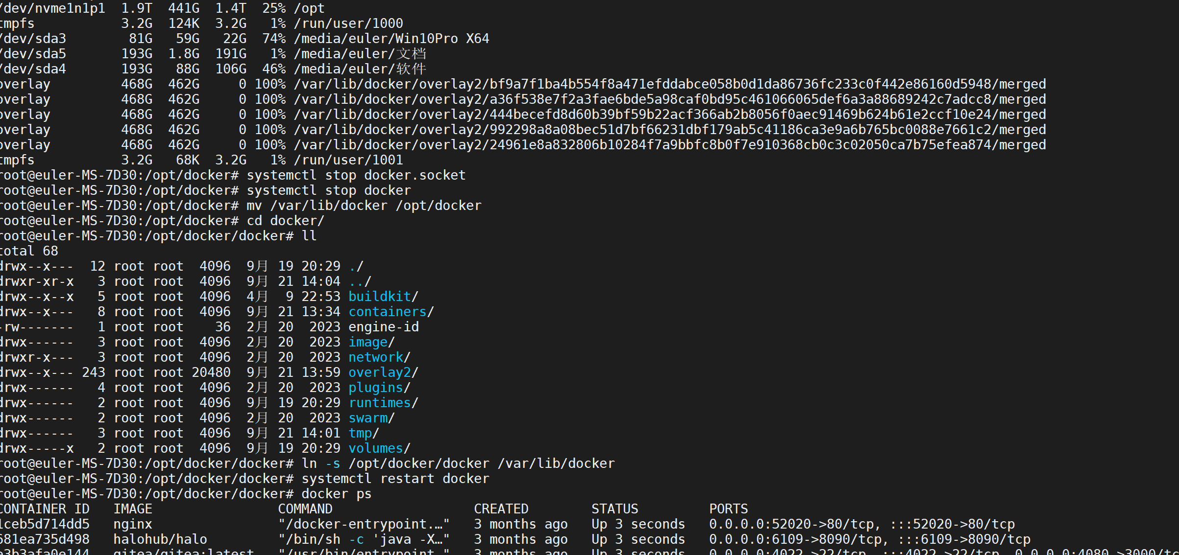1179x555 pixels.
Task: Click the 'systemctl stop docker.socket' command
Action: pyautogui.click(x=356, y=175)
